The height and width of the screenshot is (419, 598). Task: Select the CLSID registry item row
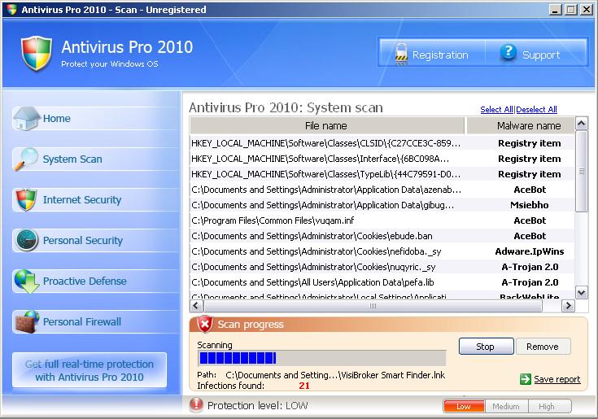point(382,143)
